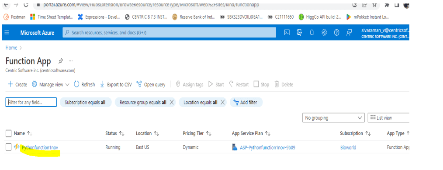
Task: Remove the Location filter
Action: click(223, 103)
